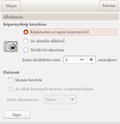This screenshot has width=120, height=124.
Task: Click the Alkalmazás header bar
Action: 60,17
